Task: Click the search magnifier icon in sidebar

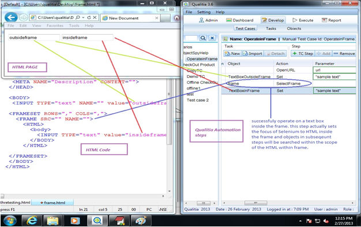Action: point(203,38)
